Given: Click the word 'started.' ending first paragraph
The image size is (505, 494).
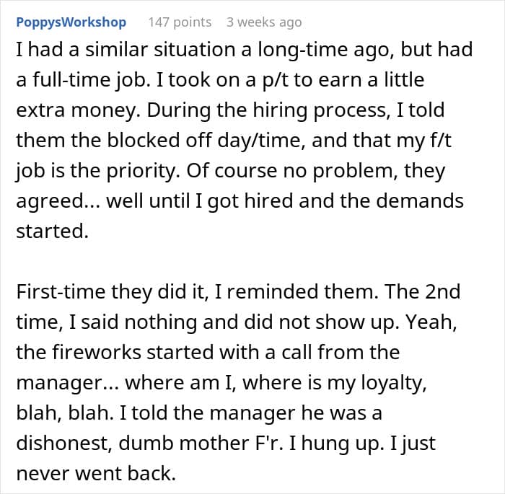Looking at the screenshot, I should [x=52, y=231].
